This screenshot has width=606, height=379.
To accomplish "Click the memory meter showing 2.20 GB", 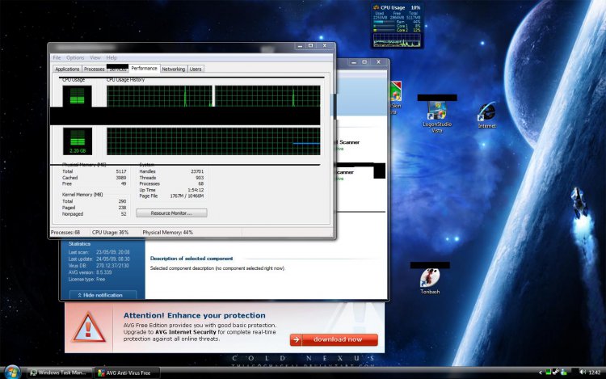I will tap(78, 141).
